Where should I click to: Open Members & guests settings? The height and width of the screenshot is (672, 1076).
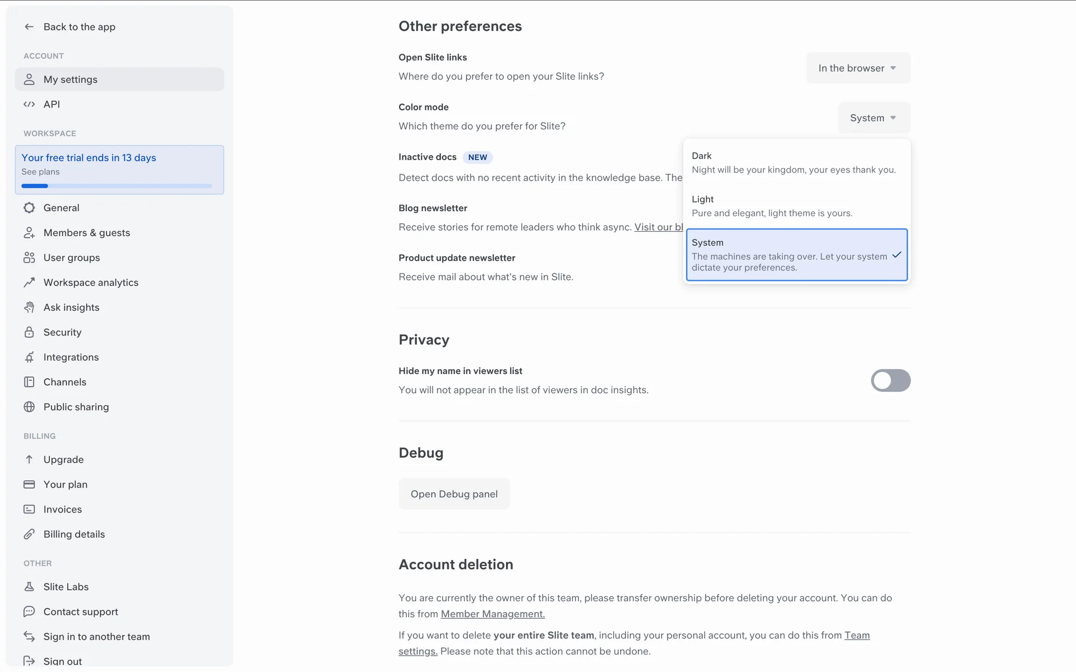[87, 233]
